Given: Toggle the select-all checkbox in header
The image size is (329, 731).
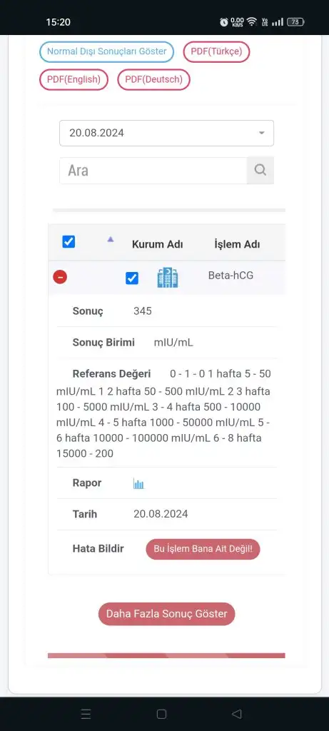Looking at the screenshot, I should coord(69,242).
